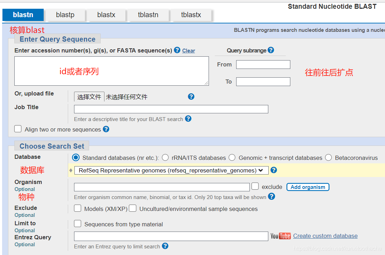Click the Job Title input field
This screenshot has width=385, height=255.
pyautogui.click(x=171, y=109)
